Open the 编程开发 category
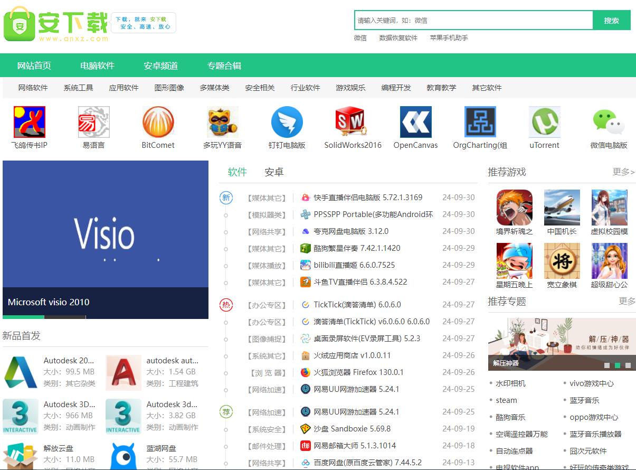The width and height of the screenshot is (636, 470). (396, 88)
